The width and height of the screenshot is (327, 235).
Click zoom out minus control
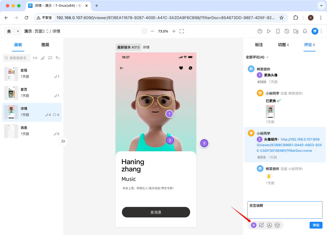[x=152, y=31]
